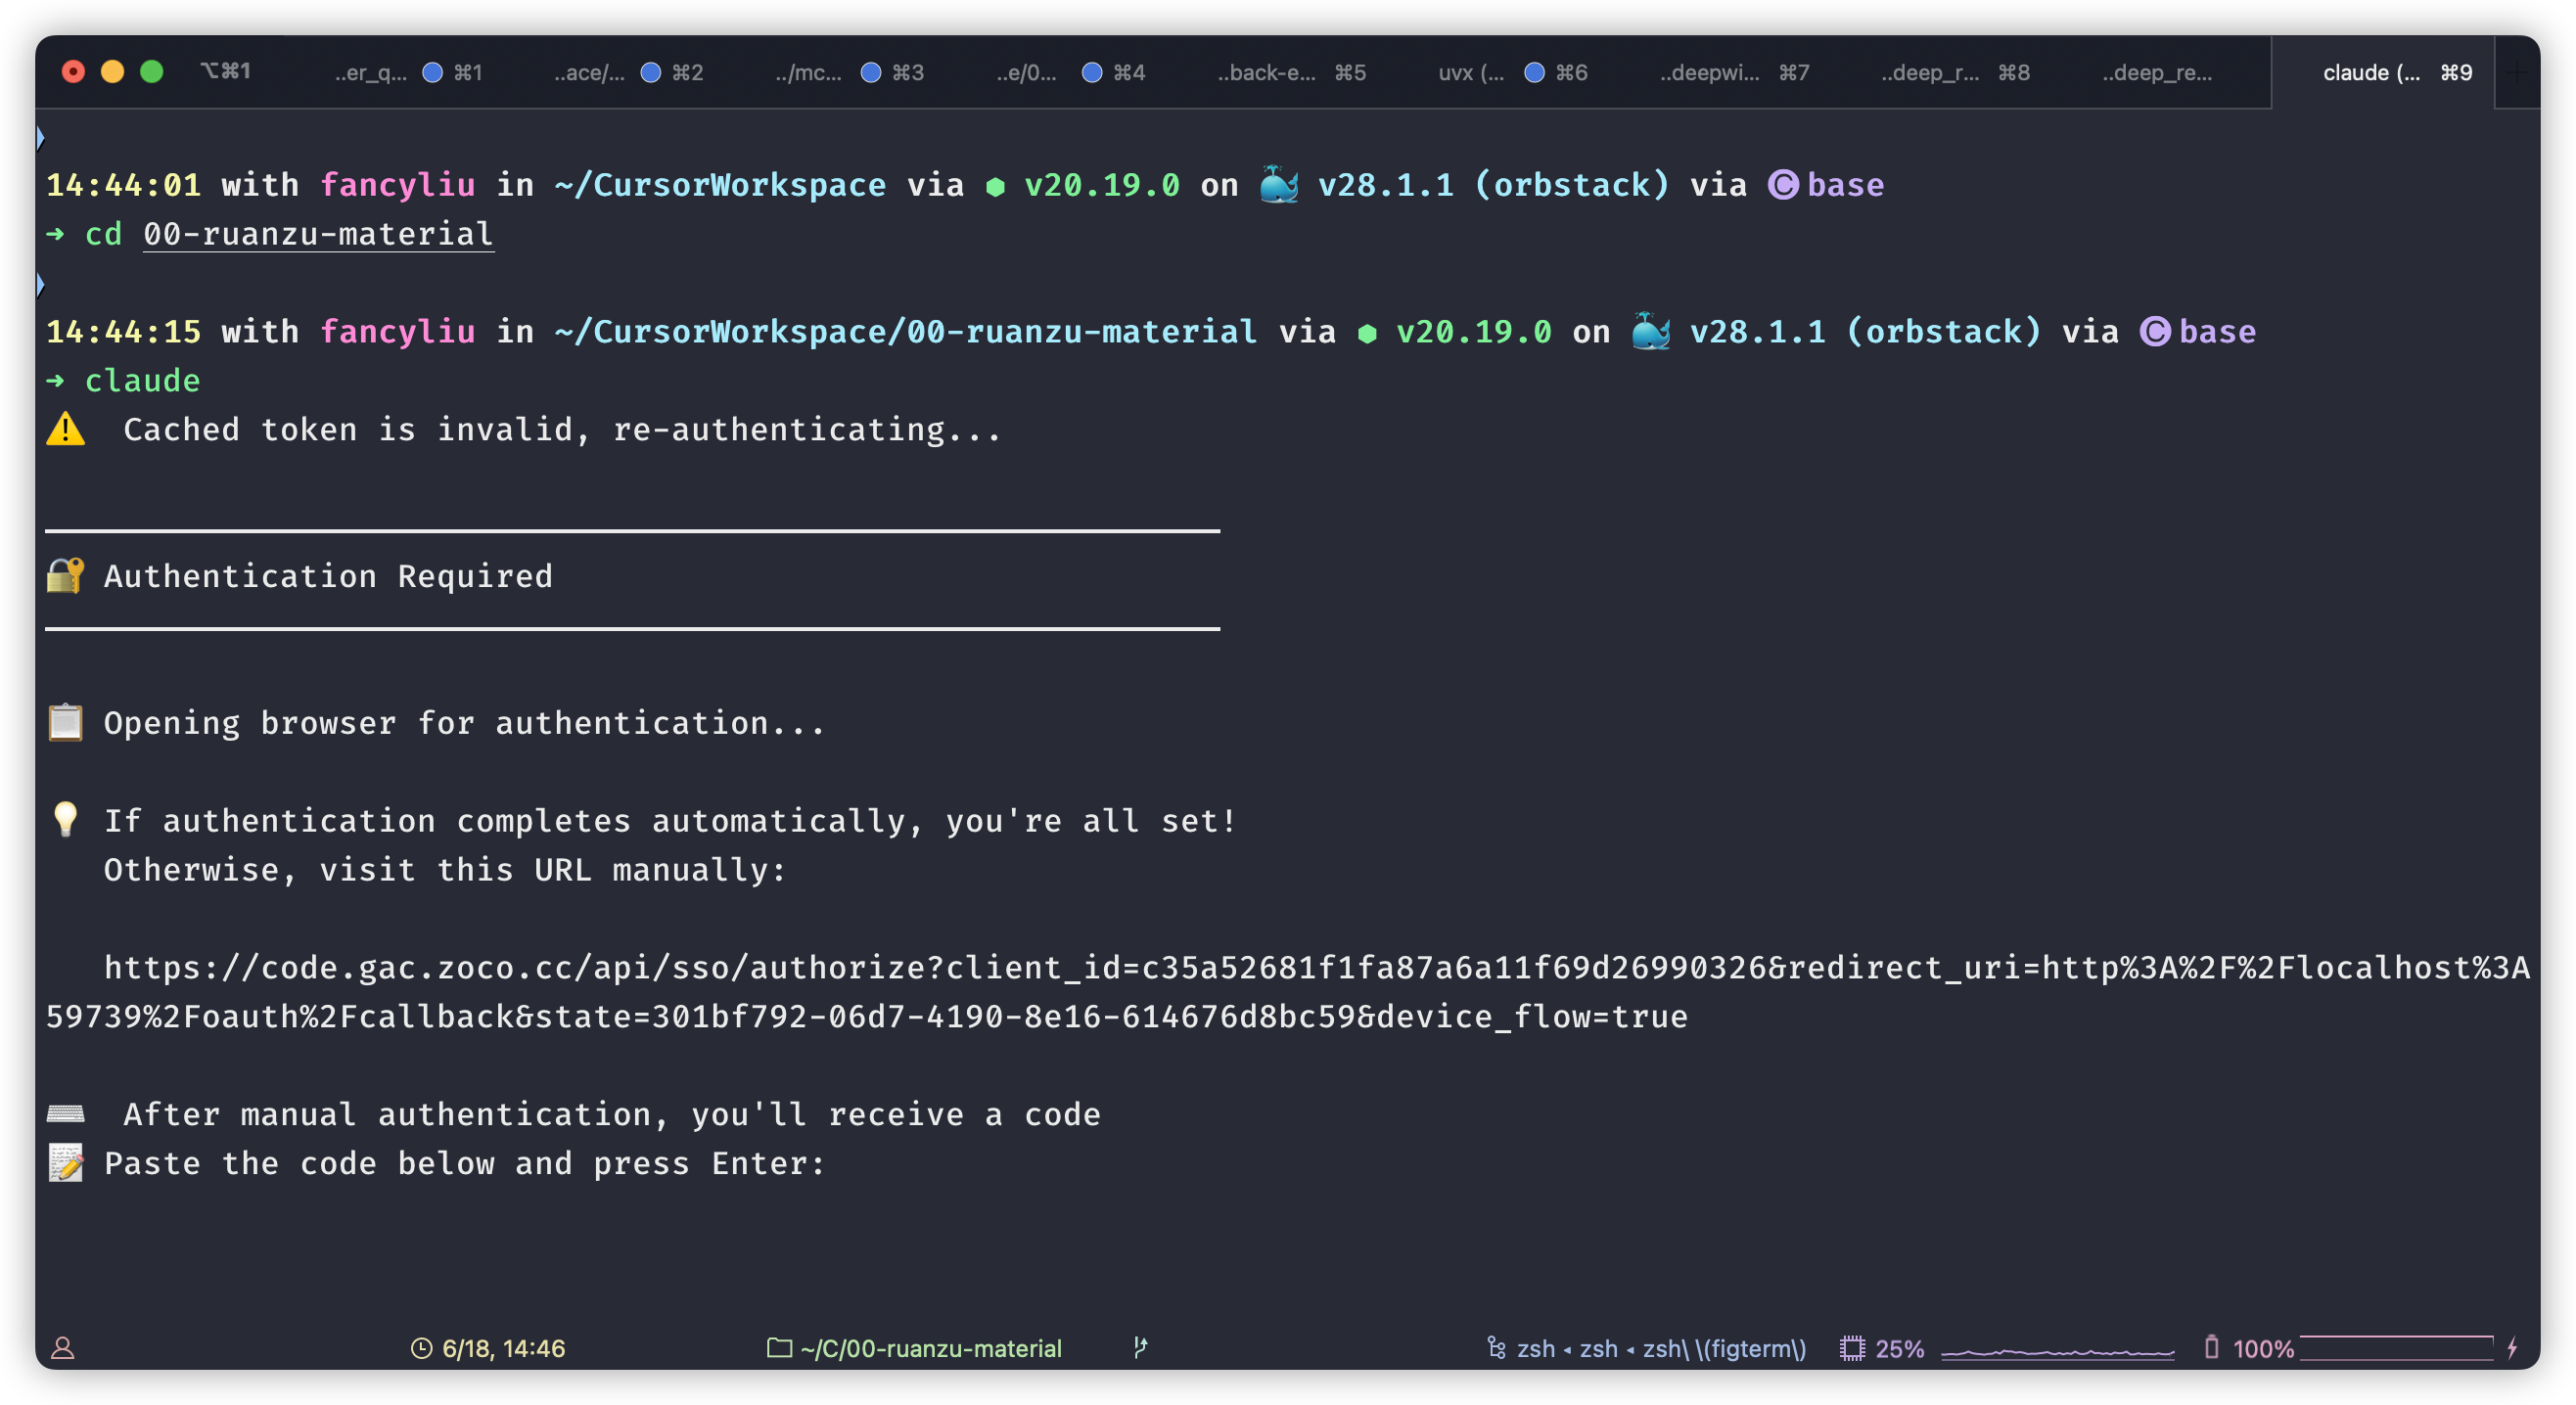Click the CPU usage sparkline graph
The image size is (2576, 1405).
[2057, 1352]
